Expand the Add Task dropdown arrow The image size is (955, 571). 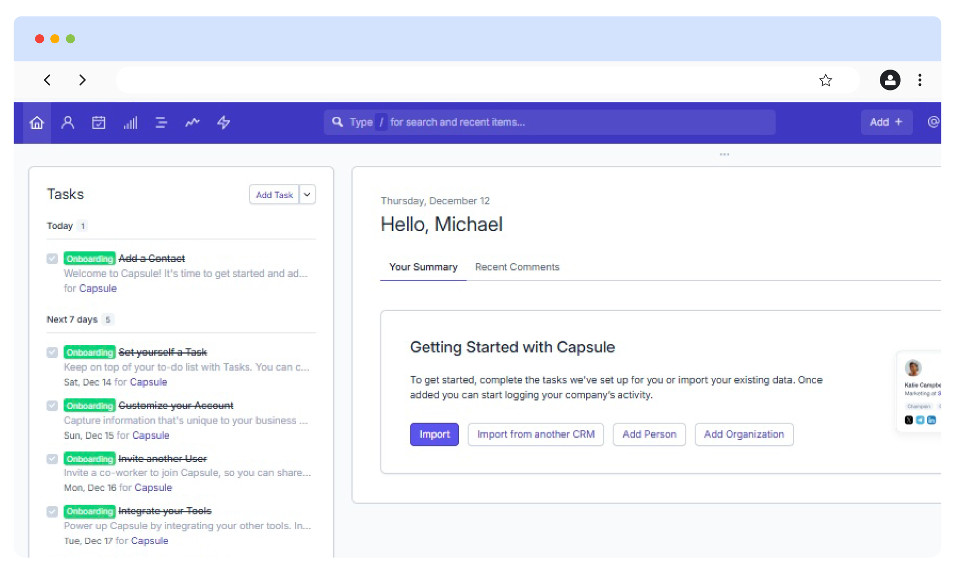(x=307, y=195)
